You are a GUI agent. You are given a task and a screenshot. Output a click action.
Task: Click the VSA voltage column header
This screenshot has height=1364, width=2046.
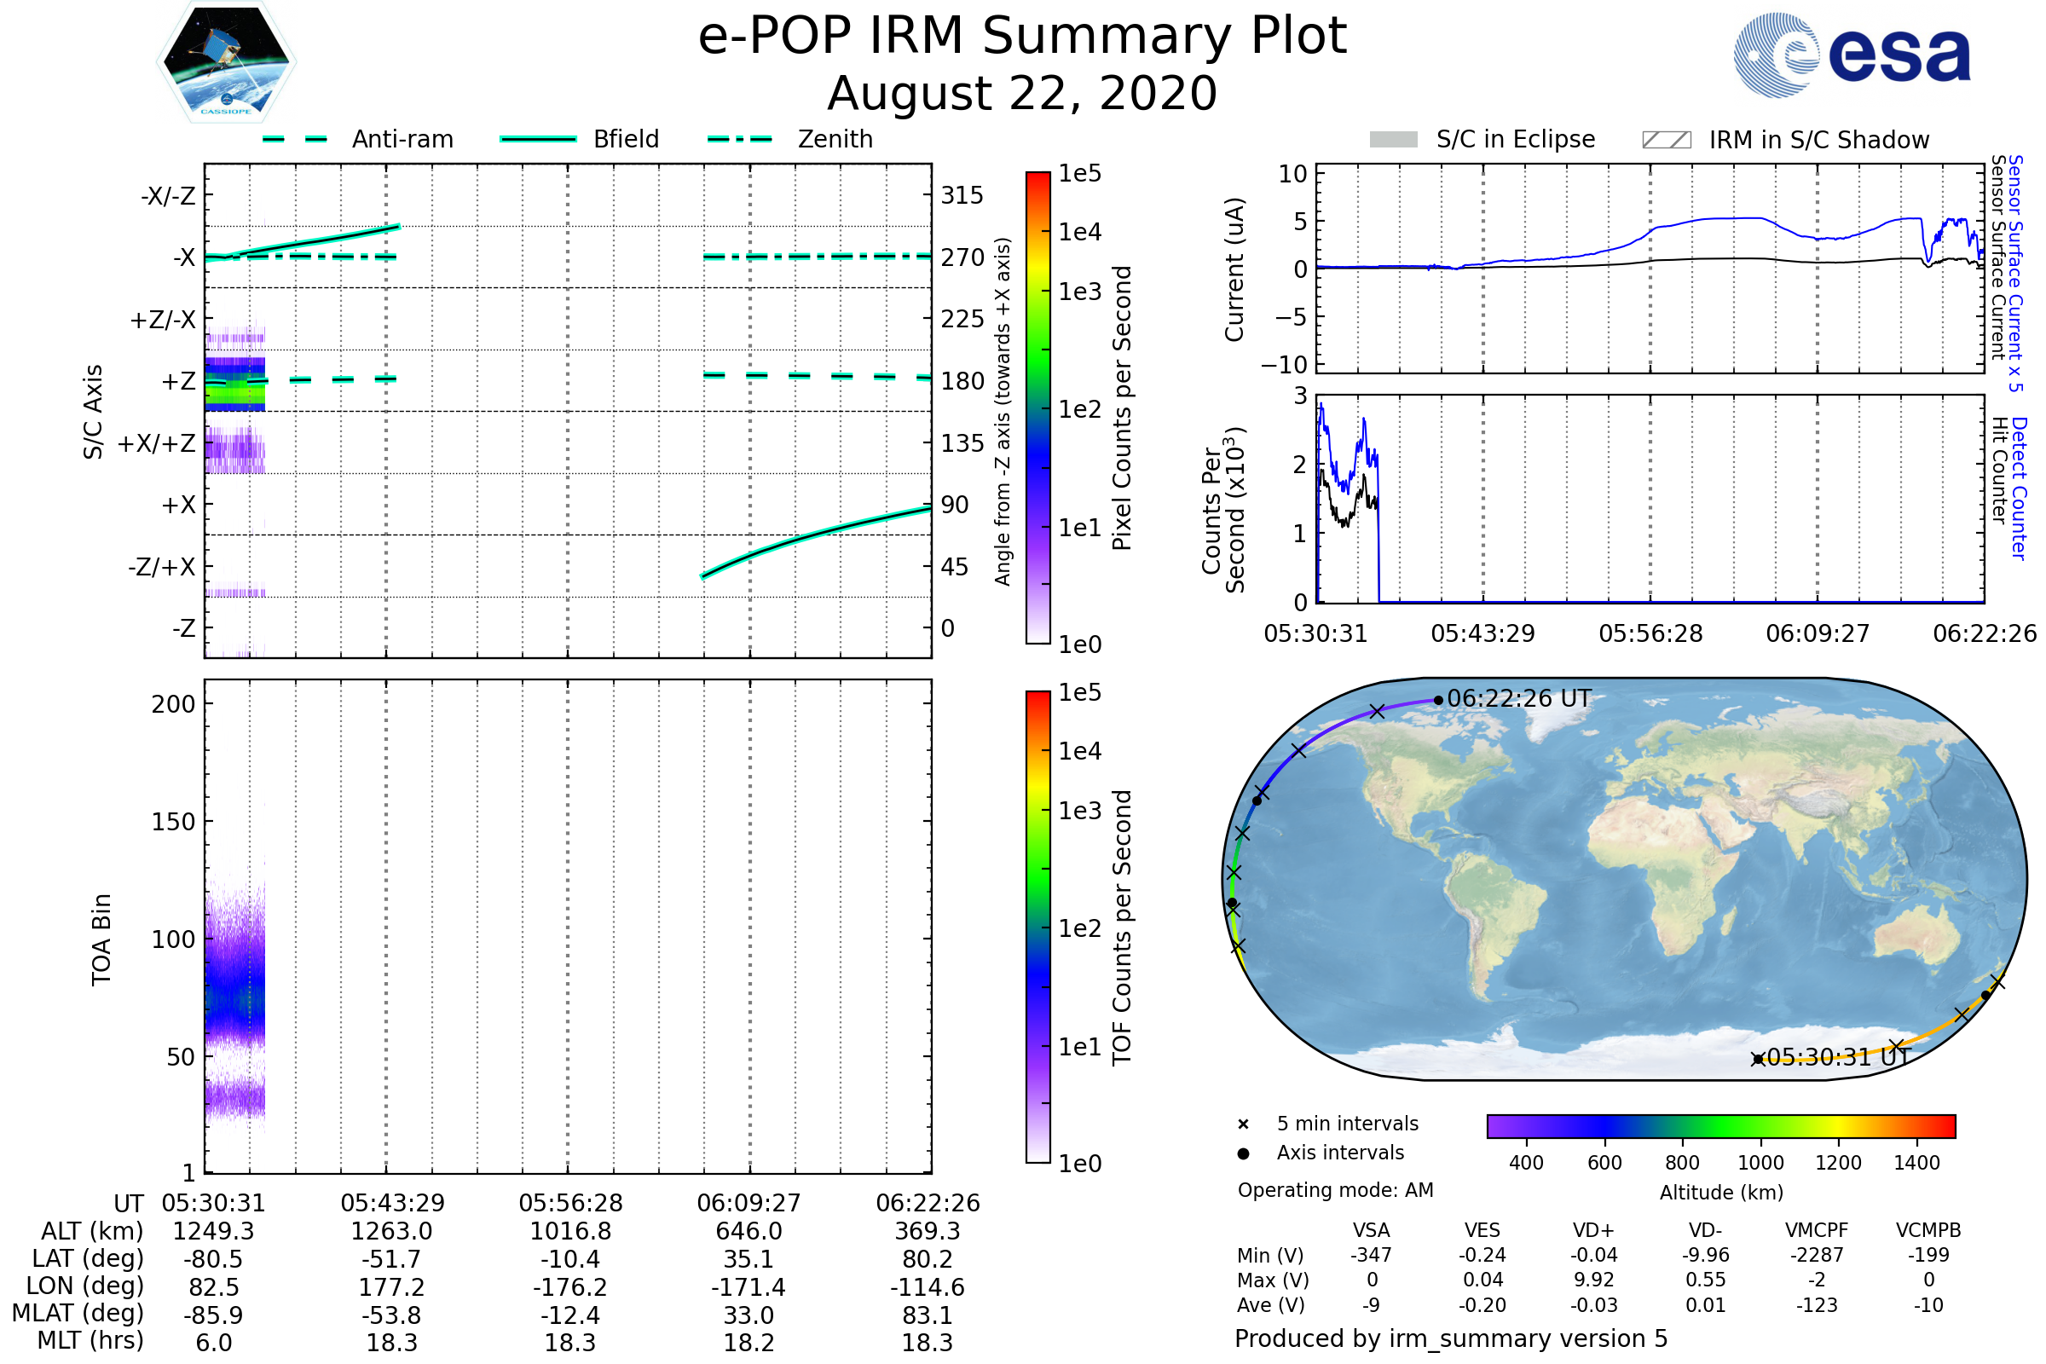pos(1372,1231)
